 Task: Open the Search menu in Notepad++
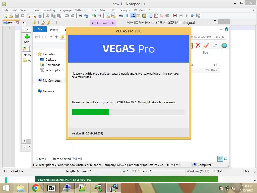(x=25, y=10)
